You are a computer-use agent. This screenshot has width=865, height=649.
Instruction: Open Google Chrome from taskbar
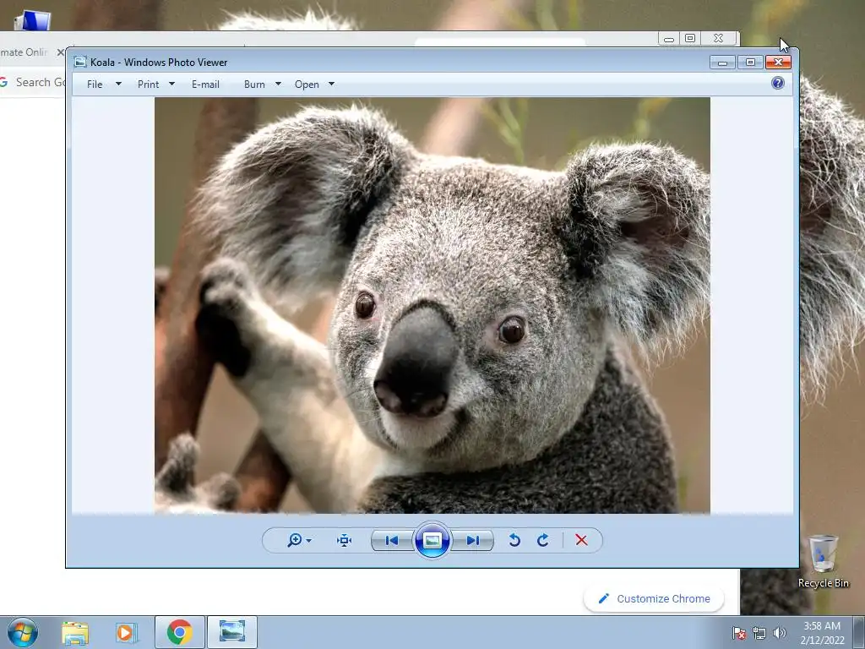(x=179, y=632)
